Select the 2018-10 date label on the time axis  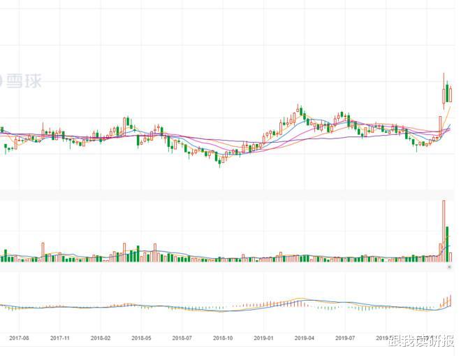pyautogui.click(x=223, y=338)
